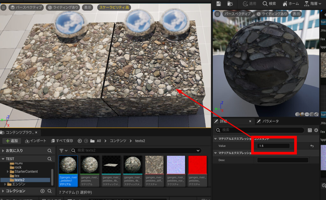Click the +追加 (Add) button
Image resolution: width=326 pixels, height=200 pixels.
(11, 141)
